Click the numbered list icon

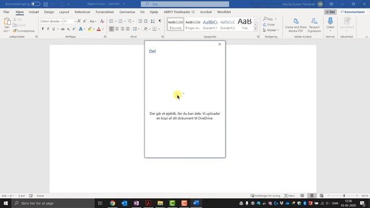pos(121,21)
